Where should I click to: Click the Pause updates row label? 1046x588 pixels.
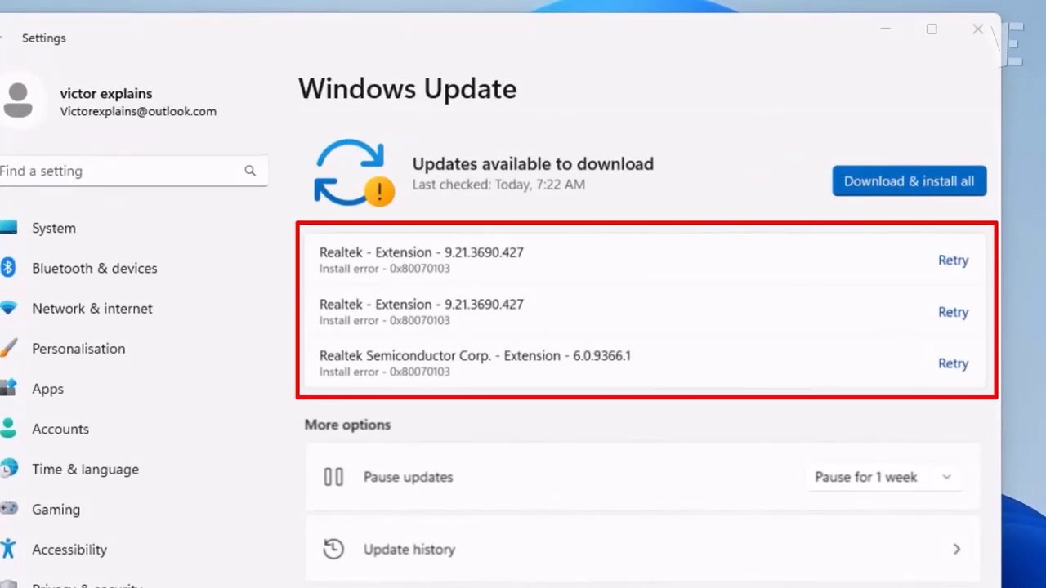coord(408,477)
